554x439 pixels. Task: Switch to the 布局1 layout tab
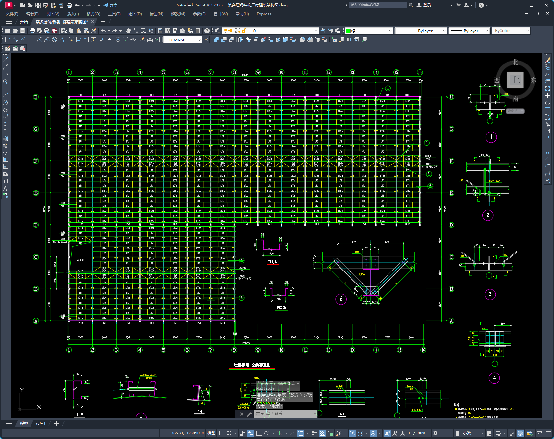41,423
